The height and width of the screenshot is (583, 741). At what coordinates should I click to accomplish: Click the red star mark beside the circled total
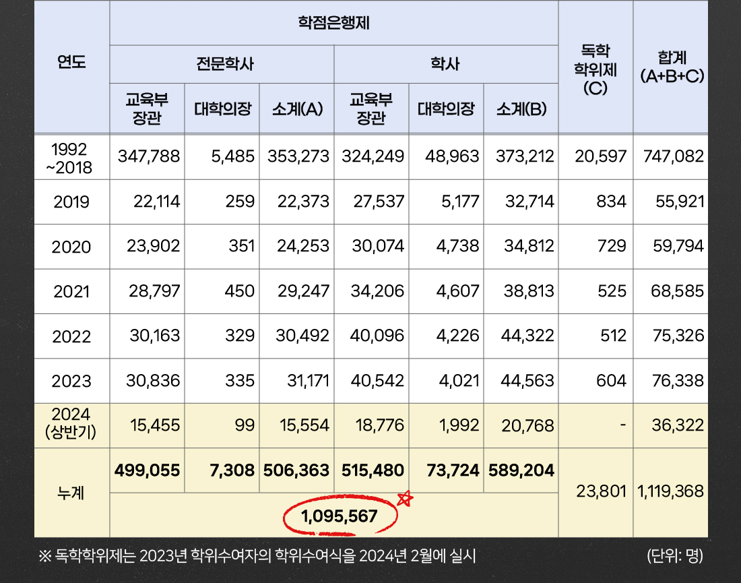click(x=405, y=499)
